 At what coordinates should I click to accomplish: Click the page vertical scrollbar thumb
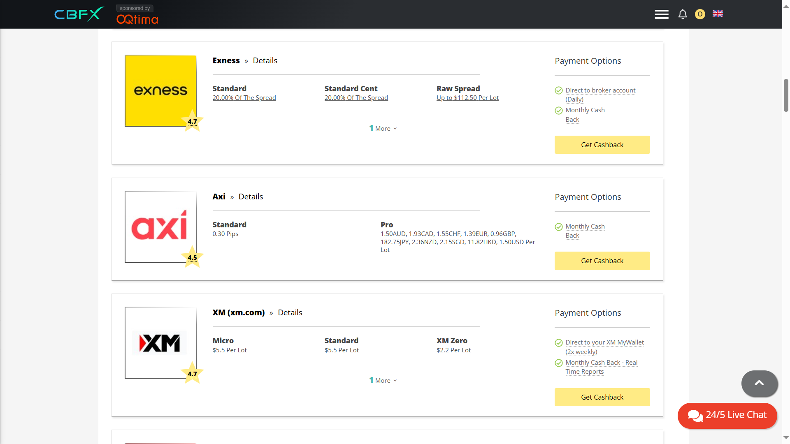786,95
